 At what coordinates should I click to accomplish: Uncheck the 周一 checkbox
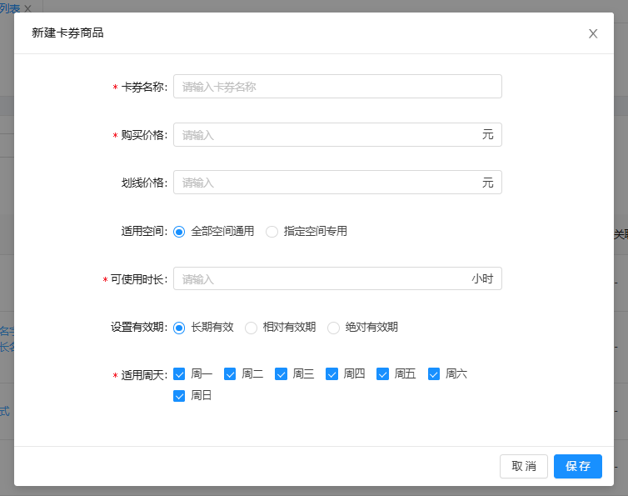(x=179, y=374)
